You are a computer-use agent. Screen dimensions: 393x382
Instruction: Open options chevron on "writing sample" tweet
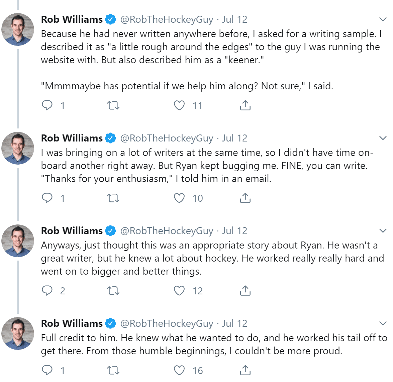pos(383,19)
